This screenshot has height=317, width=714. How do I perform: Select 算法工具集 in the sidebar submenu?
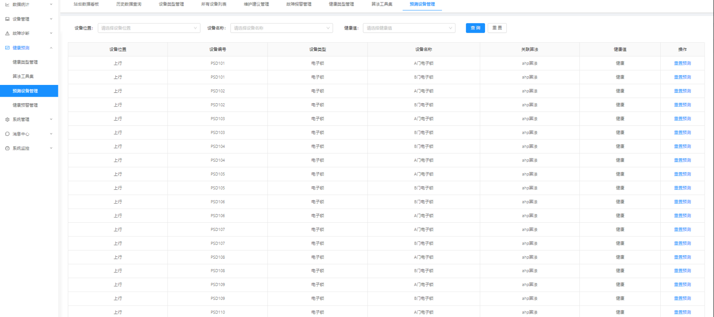point(23,76)
